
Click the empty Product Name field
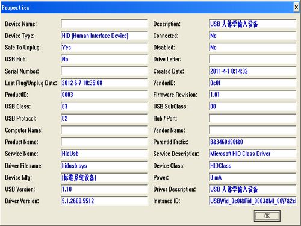pos(104,142)
